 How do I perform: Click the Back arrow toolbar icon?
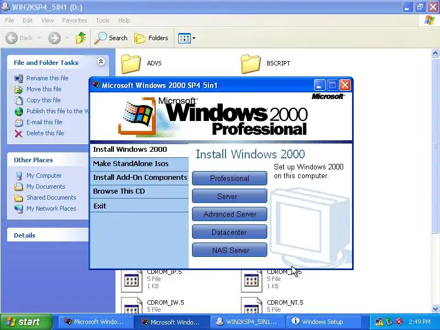click(12, 38)
